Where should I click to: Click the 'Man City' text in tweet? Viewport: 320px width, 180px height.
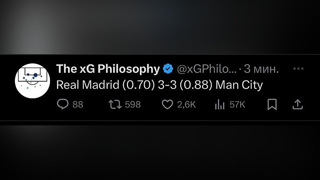239,85
